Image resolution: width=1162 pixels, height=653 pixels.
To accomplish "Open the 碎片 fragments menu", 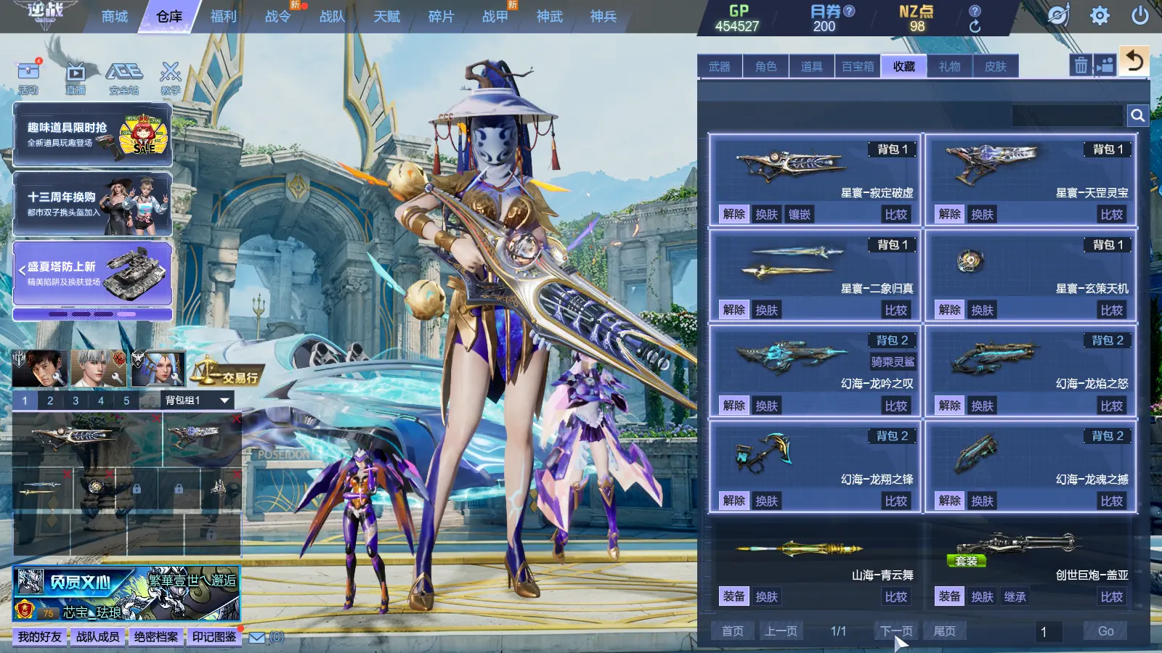I will (441, 16).
